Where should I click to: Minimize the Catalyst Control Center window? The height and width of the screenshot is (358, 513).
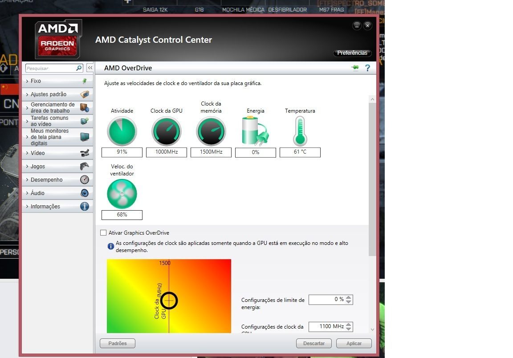(x=357, y=25)
